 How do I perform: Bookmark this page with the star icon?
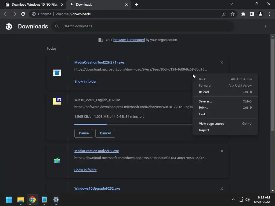(233, 14)
